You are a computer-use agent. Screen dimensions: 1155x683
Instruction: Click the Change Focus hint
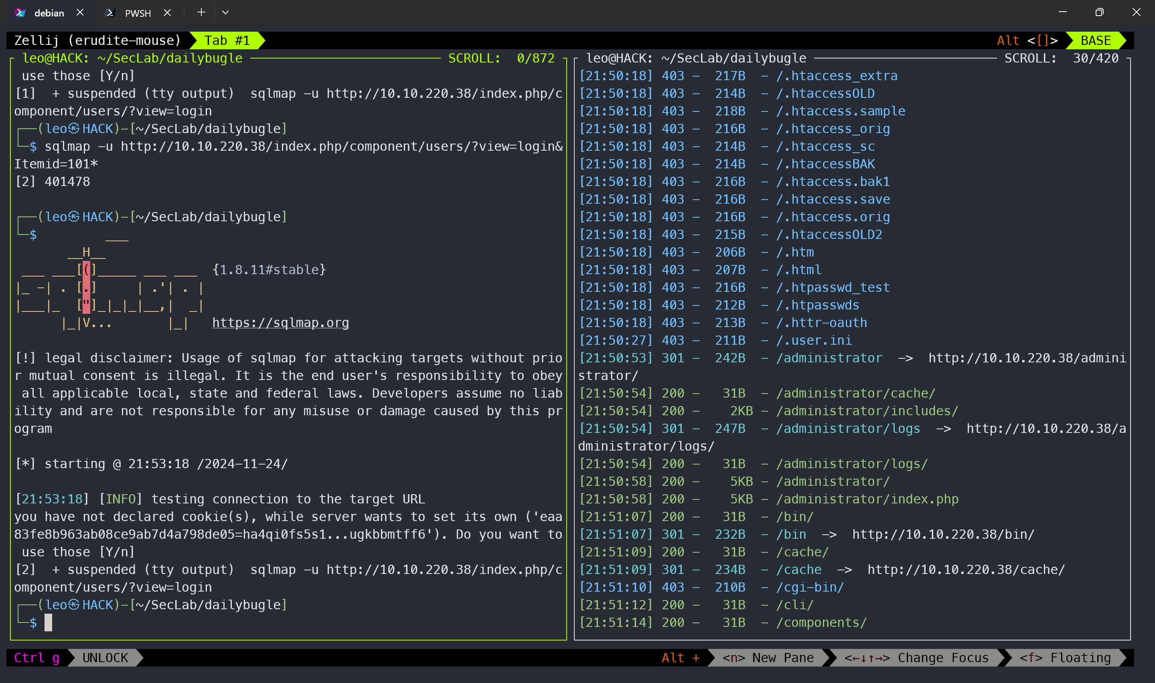pos(916,658)
